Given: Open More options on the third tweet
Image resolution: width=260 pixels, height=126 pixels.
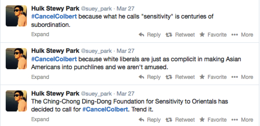Looking at the screenshot, I should pos(242,120).
